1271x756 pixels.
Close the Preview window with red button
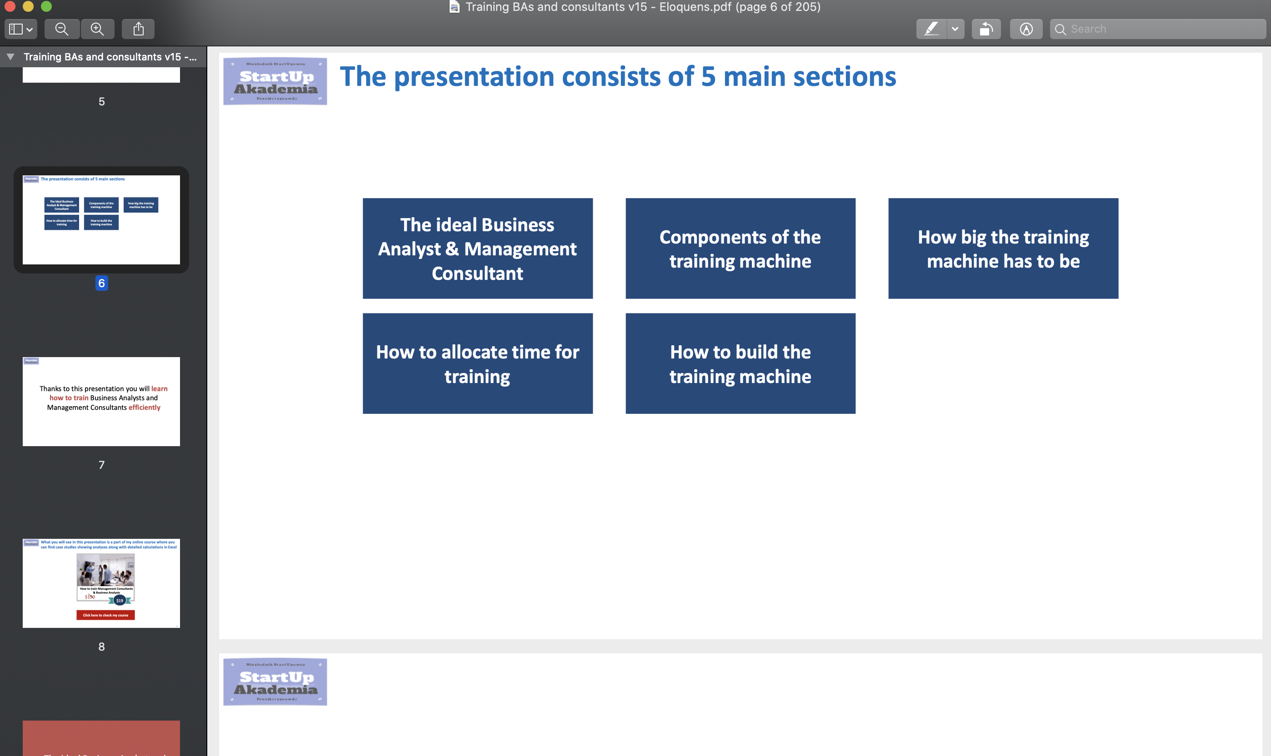(10, 6)
